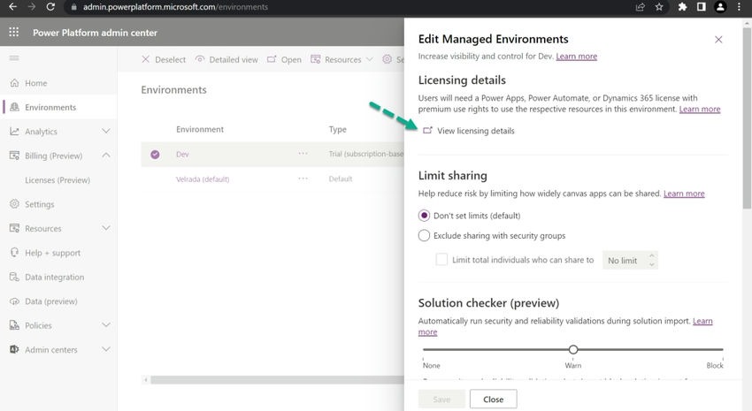The width and height of the screenshot is (752, 411).
Task: Click the Data integration icon
Action: 14,277
